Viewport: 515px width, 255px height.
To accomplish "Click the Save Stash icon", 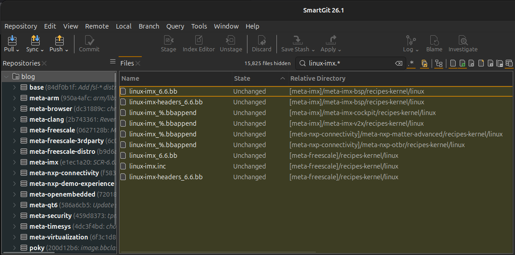I will (x=297, y=40).
